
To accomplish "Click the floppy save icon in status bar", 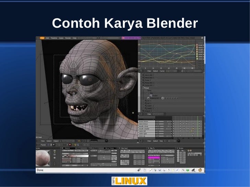I will click(160, 170).
